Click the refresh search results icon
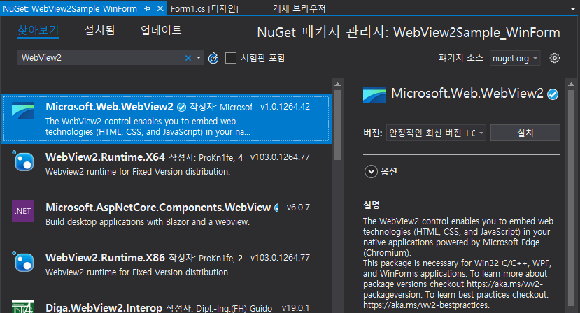Screen dimensions: 580x313 click(x=213, y=58)
